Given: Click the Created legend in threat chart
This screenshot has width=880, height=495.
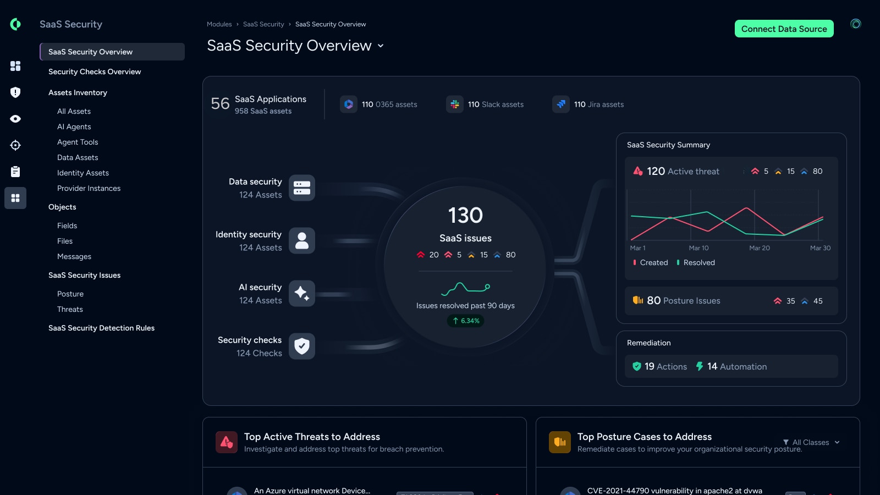Looking at the screenshot, I should tap(651, 262).
